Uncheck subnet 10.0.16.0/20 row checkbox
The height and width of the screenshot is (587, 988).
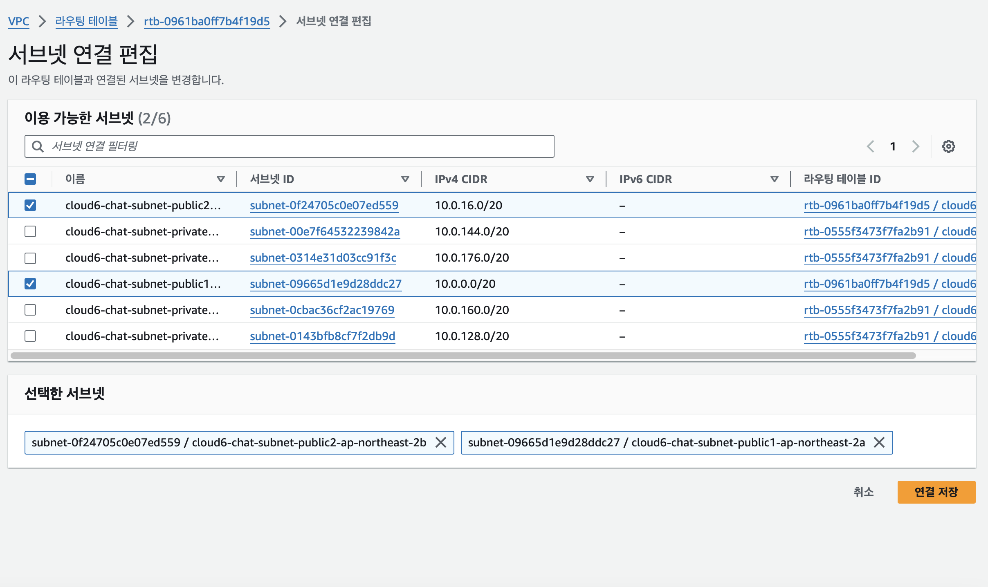tap(30, 205)
